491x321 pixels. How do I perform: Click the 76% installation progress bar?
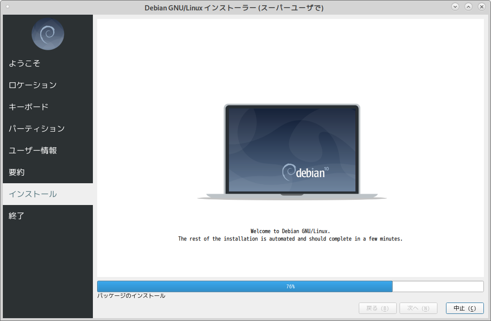tap(290, 286)
